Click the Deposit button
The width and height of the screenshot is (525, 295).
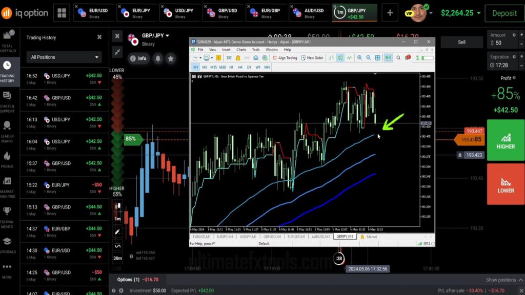click(504, 14)
